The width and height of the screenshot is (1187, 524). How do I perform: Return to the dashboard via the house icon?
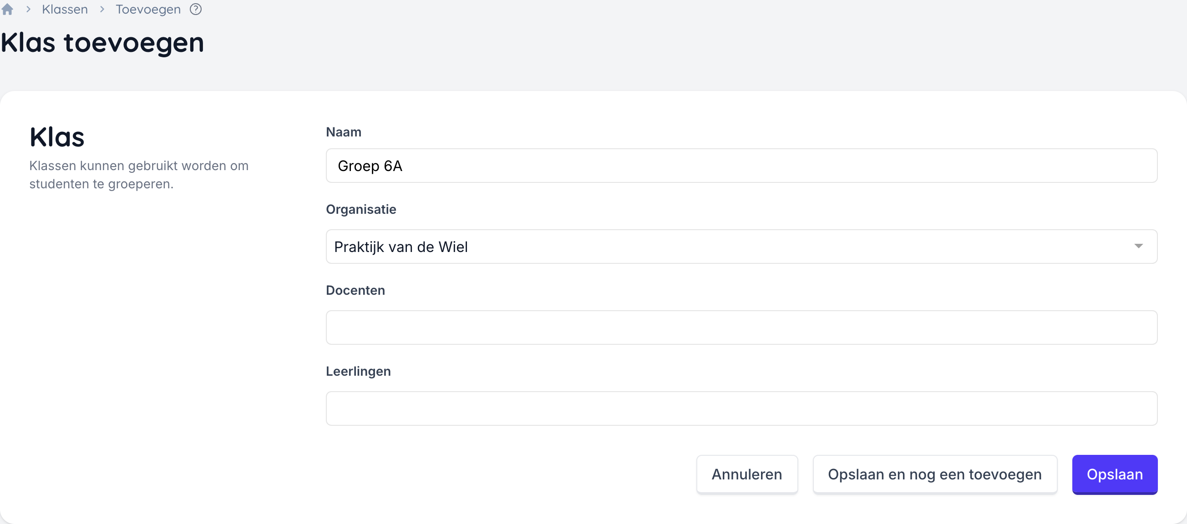(7, 9)
